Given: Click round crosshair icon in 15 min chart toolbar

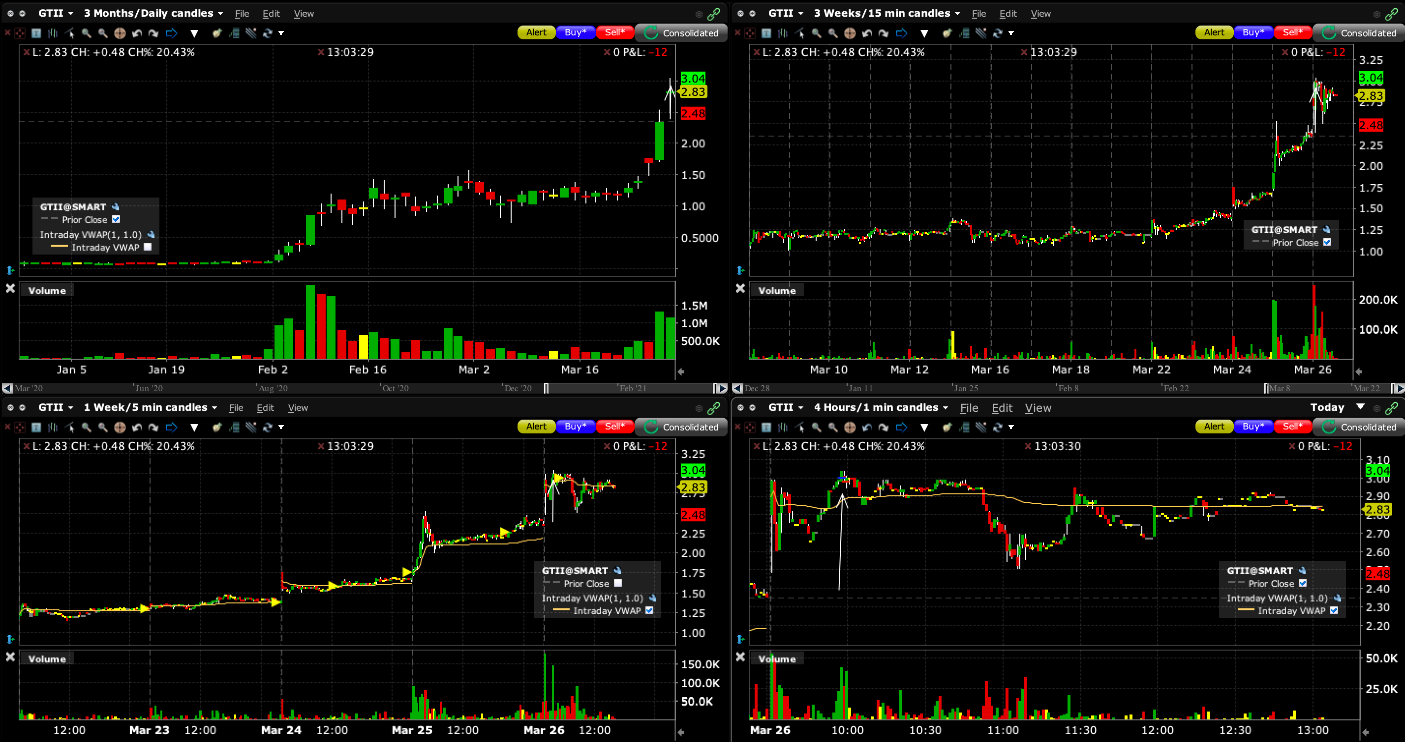Looking at the screenshot, I should (x=849, y=33).
